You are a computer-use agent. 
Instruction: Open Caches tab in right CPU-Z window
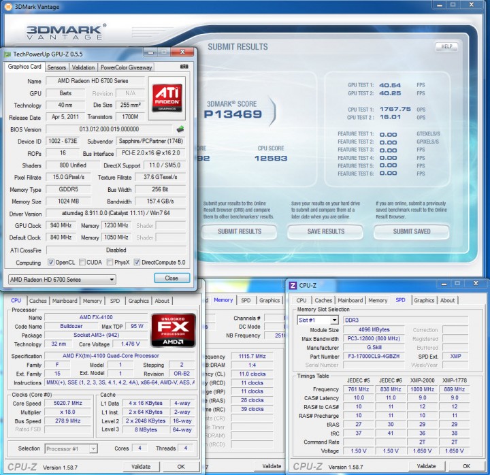pos(323,300)
